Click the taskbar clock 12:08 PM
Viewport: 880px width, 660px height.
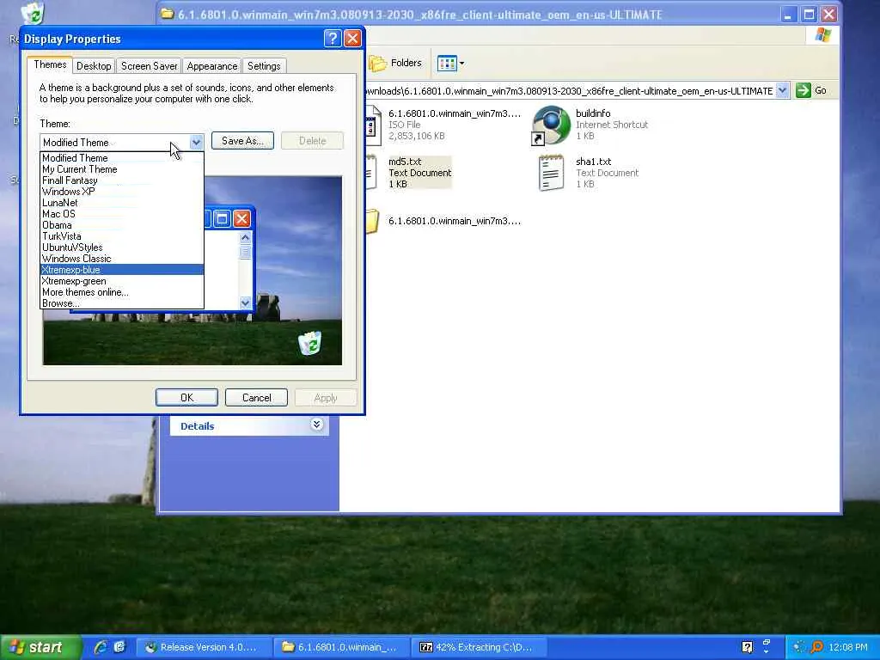pyautogui.click(x=848, y=647)
